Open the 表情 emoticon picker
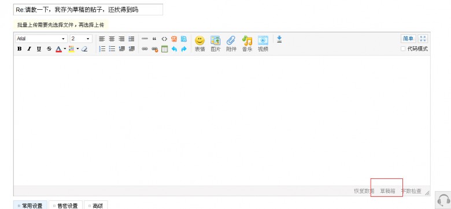The height and width of the screenshot is (209, 451). coord(199,44)
